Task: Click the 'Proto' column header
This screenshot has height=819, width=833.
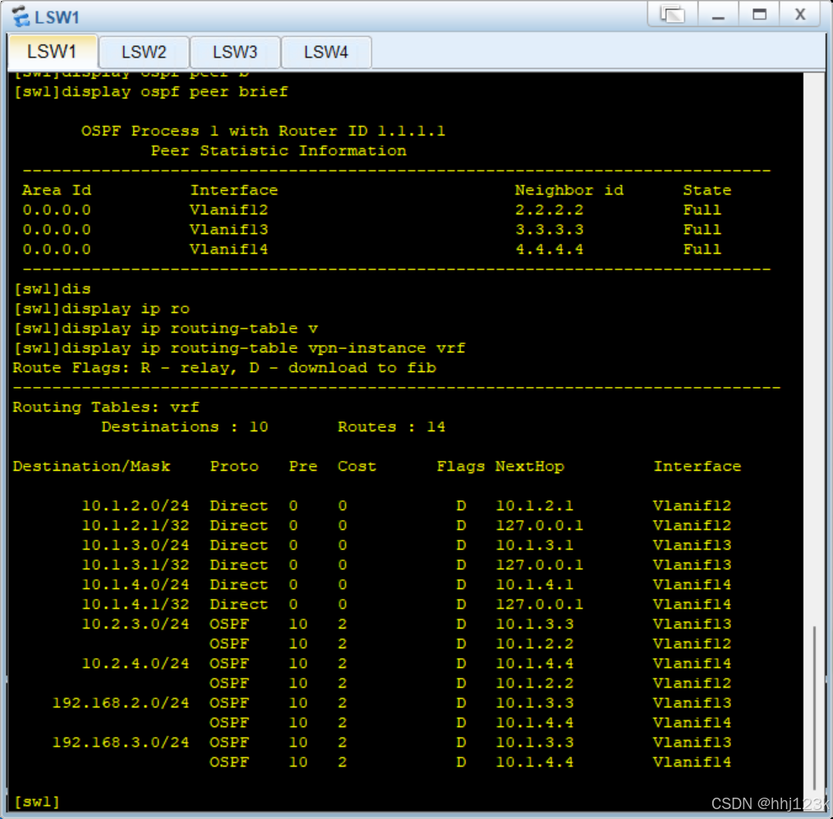Action: pos(234,467)
